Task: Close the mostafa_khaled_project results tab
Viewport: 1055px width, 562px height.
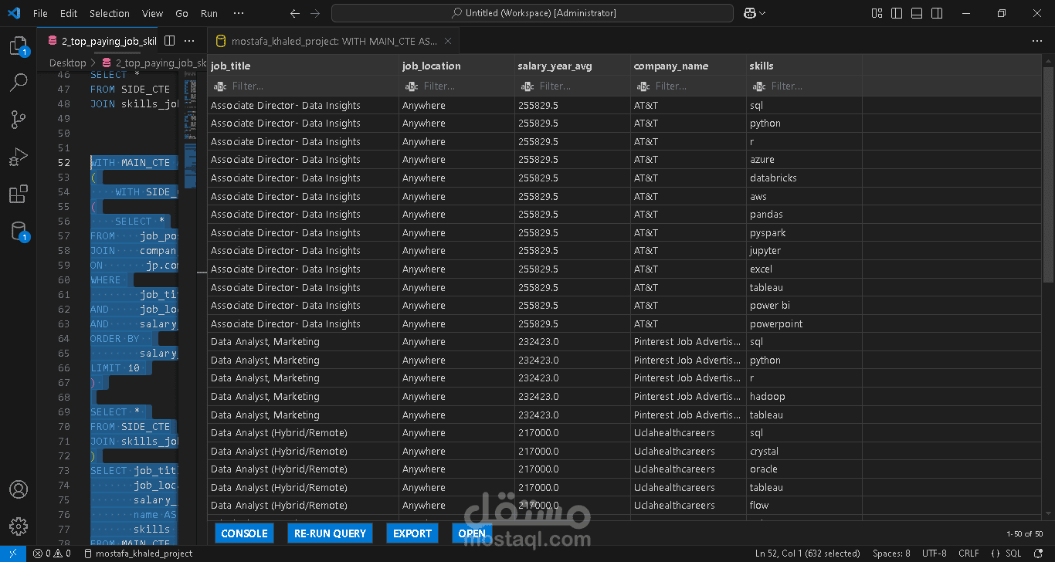Action: pyautogui.click(x=448, y=42)
